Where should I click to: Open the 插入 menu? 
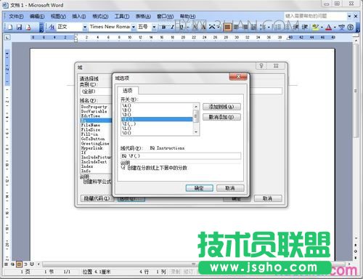[x=79, y=17]
